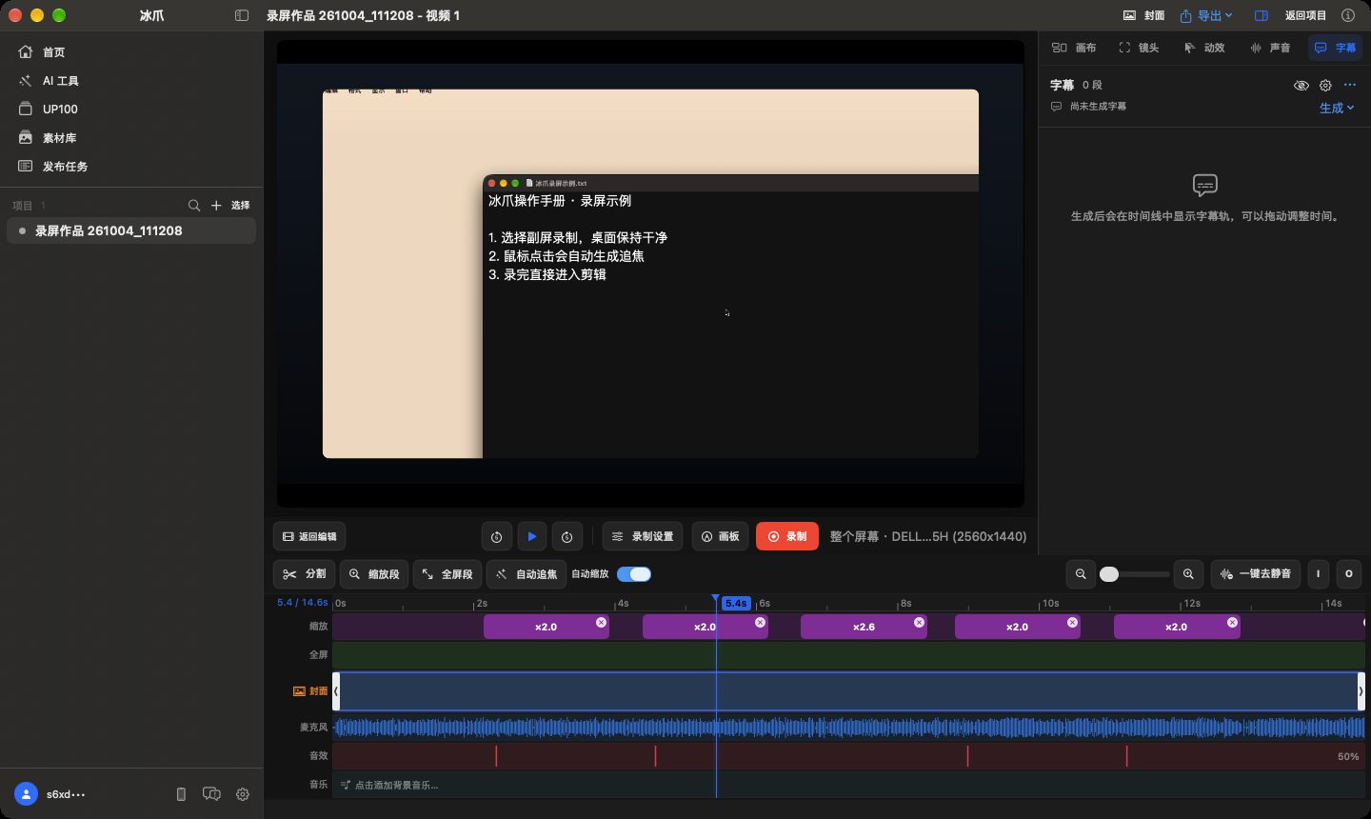The width and height of the screenshot is (1371, 819).
Task: Open the 生成 subtitle dropdown
Action: pos(1337,108)
